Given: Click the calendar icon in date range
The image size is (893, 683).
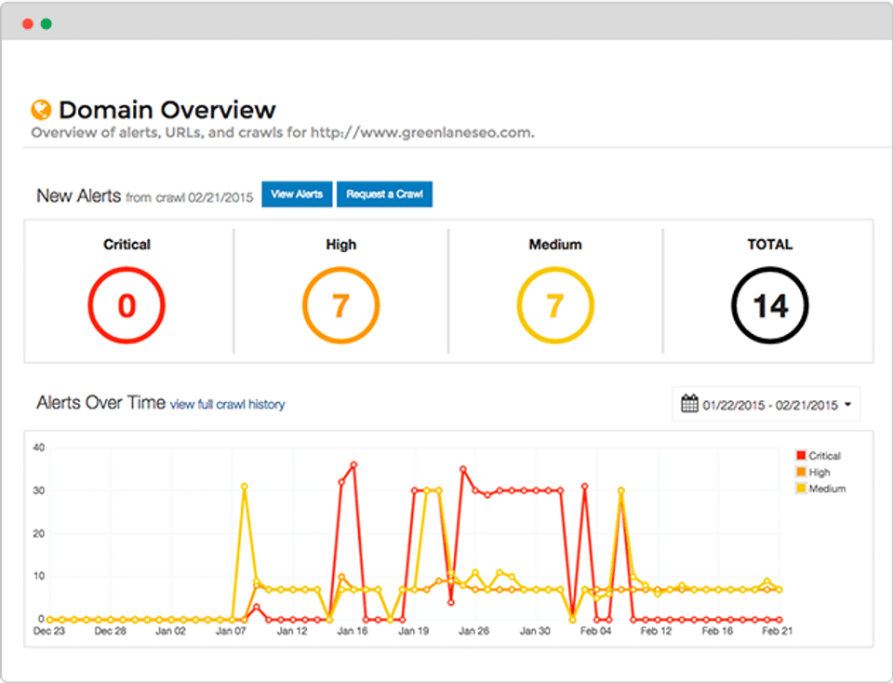Looking at the screenshot, I should 689,403.
